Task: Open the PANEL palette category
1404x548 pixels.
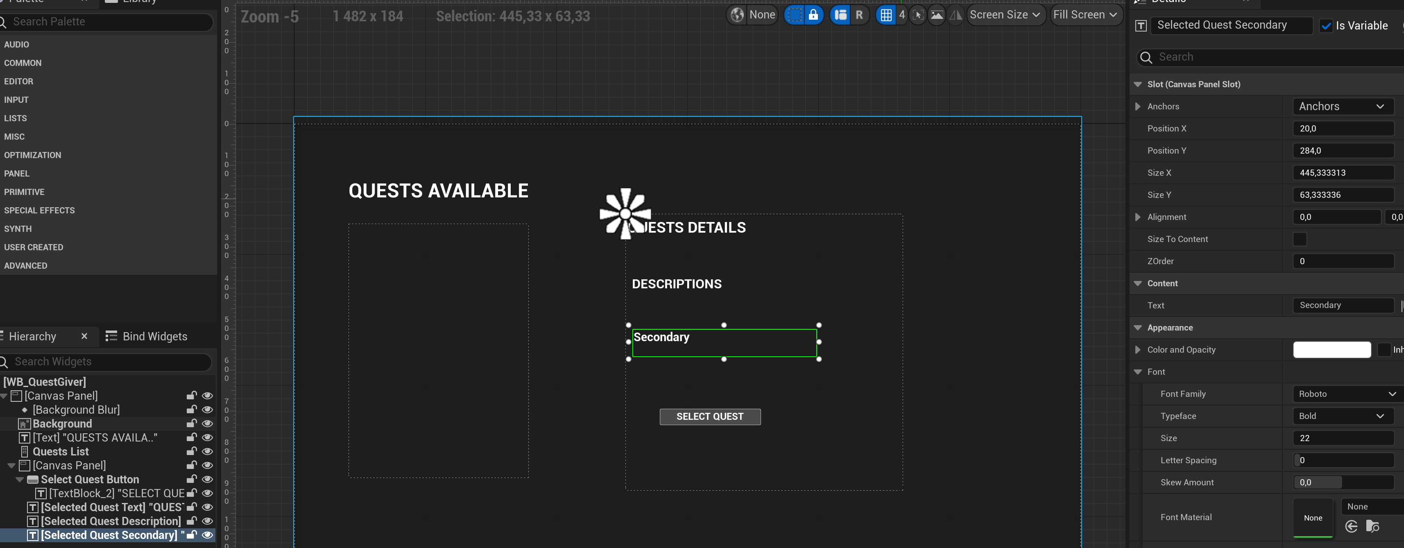Action: (17, 173)
